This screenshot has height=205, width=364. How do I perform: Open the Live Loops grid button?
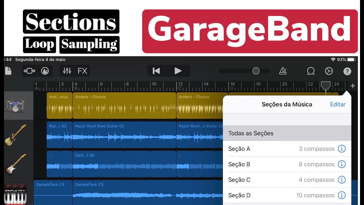pyautogui.click(x=45, y=71)
